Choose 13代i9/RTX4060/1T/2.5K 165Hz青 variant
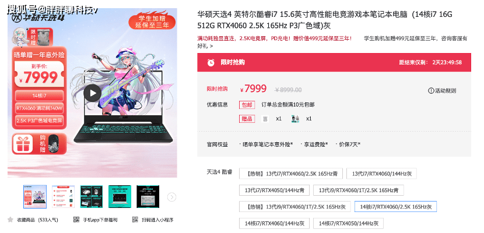 359,190
